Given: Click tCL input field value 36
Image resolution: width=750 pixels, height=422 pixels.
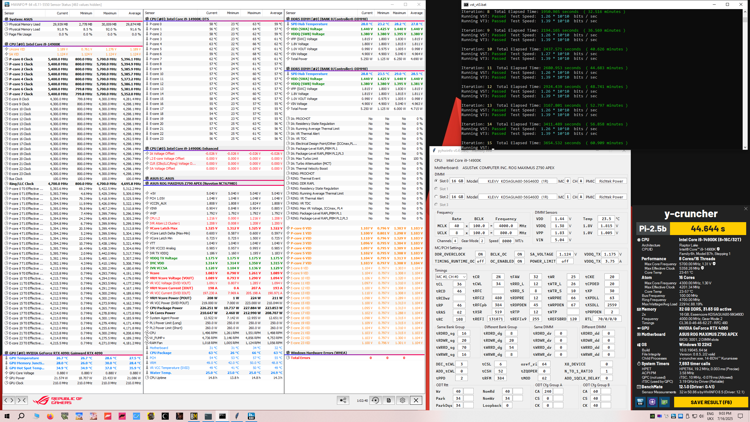Looking at the screenshot, I should [x=459, y=284].
